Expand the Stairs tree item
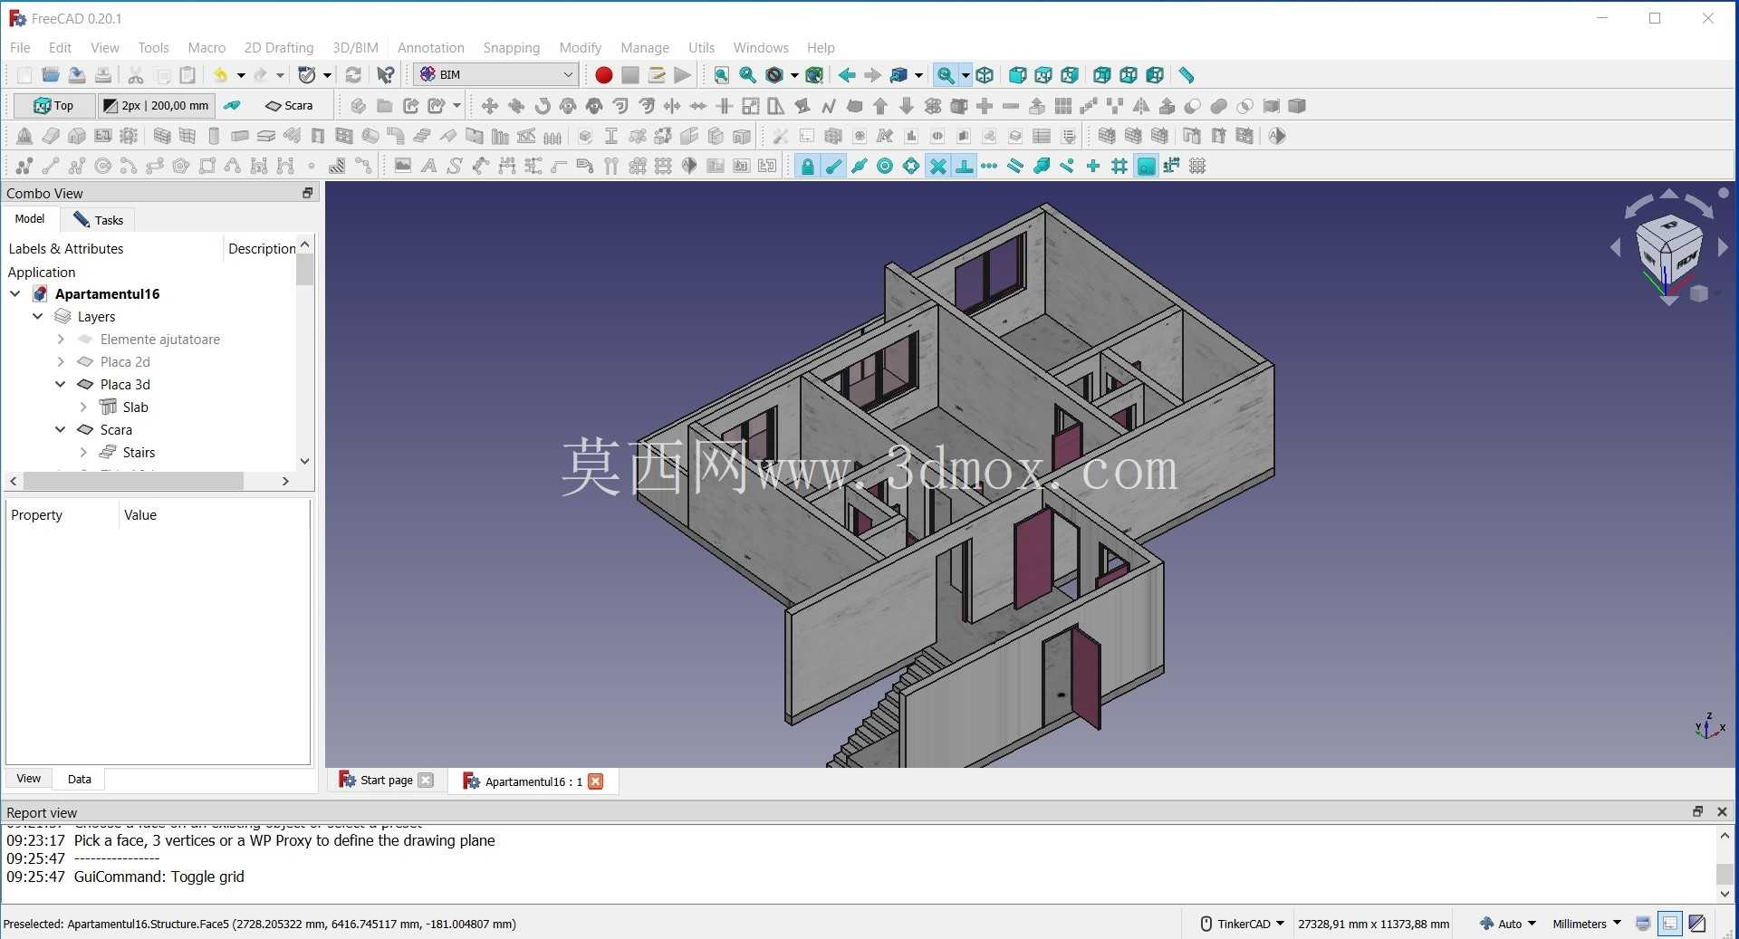Image resolution: width=1739 pixels, height=939 pixels. pos(83,452)
